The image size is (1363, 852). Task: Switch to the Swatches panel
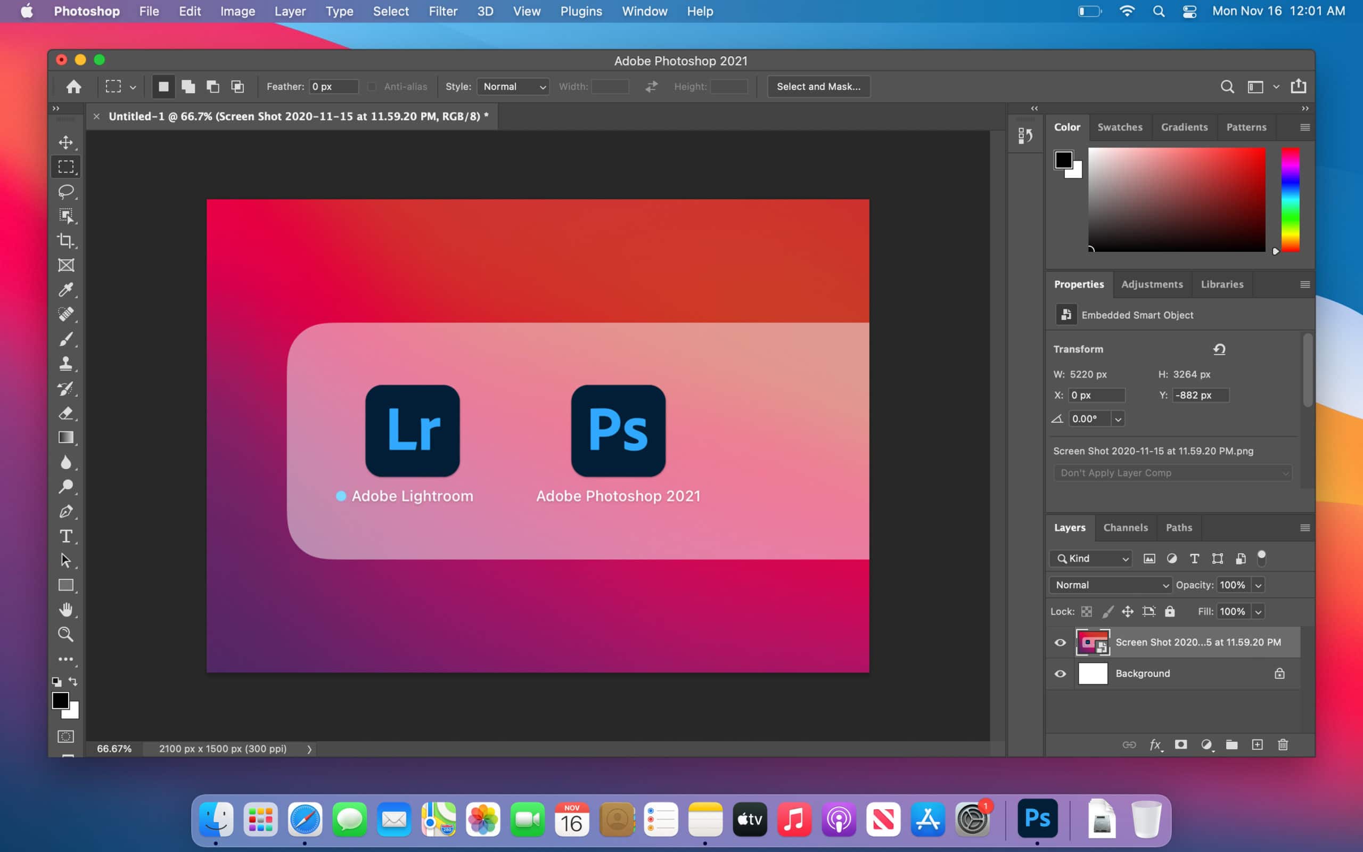[1120, 127]
